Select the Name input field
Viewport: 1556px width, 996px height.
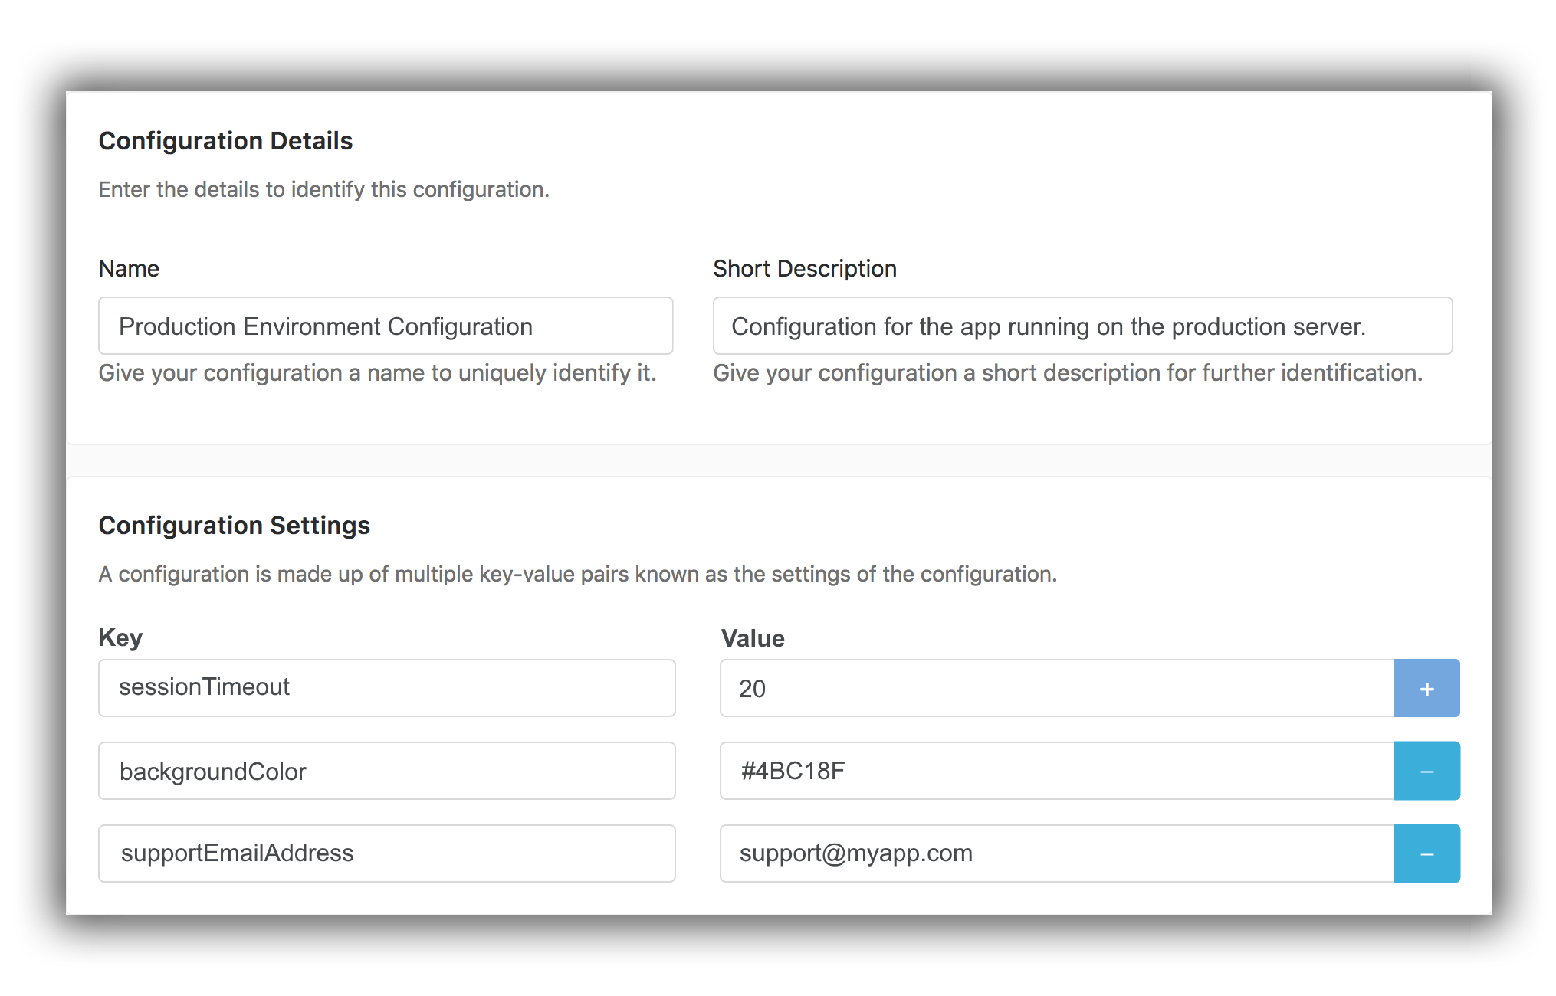(386, 325)
